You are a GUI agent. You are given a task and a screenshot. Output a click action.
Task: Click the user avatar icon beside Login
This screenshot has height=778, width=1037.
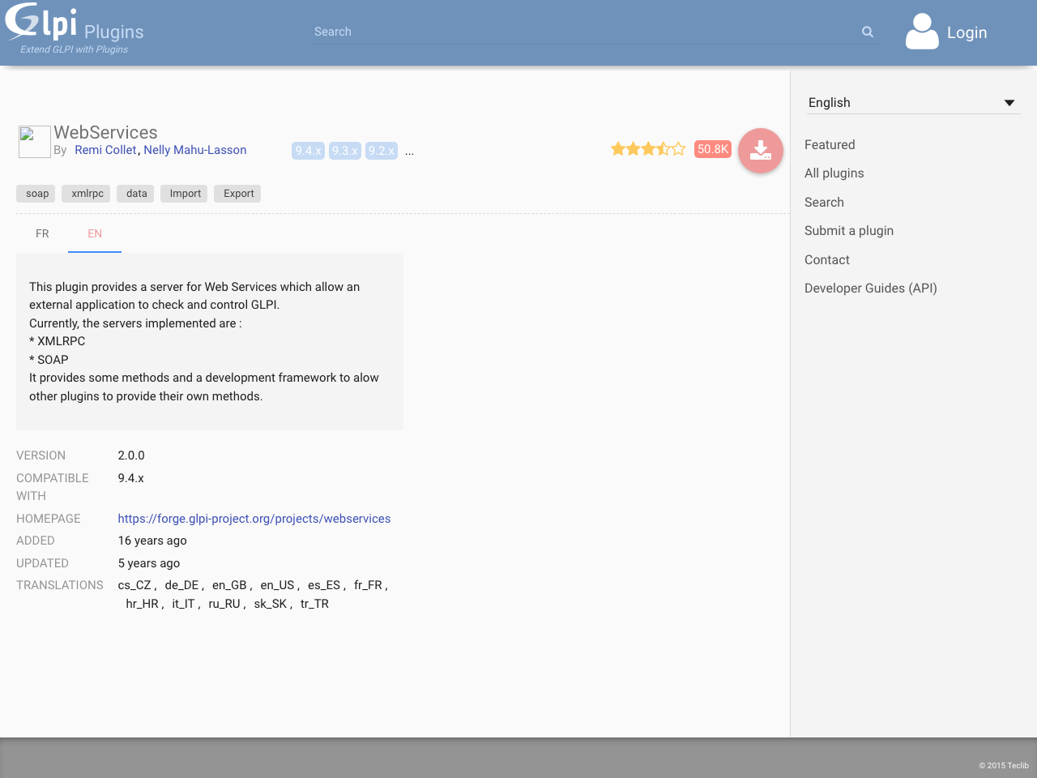[921, 32]
